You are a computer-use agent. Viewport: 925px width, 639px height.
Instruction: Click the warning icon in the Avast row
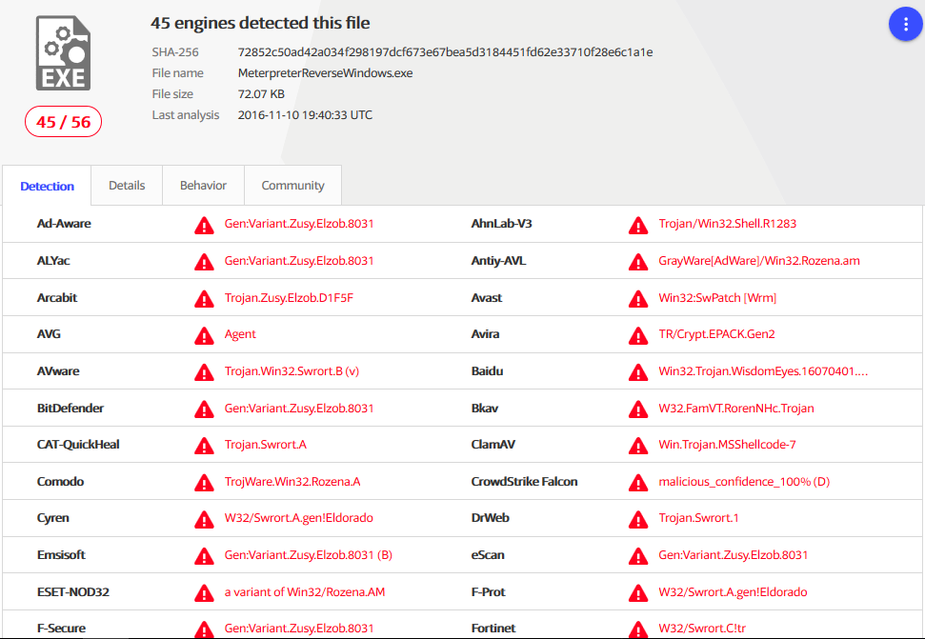point(638,299)
